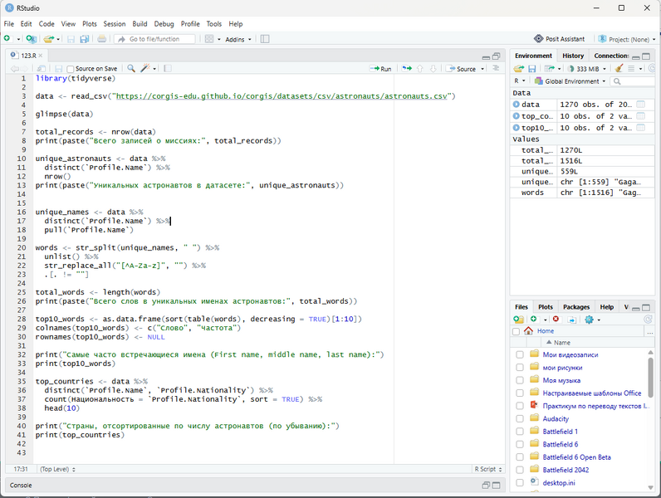Screen dimensions: 661x498
Task: Open the Tools menu
Action: [x=213, y=24]
